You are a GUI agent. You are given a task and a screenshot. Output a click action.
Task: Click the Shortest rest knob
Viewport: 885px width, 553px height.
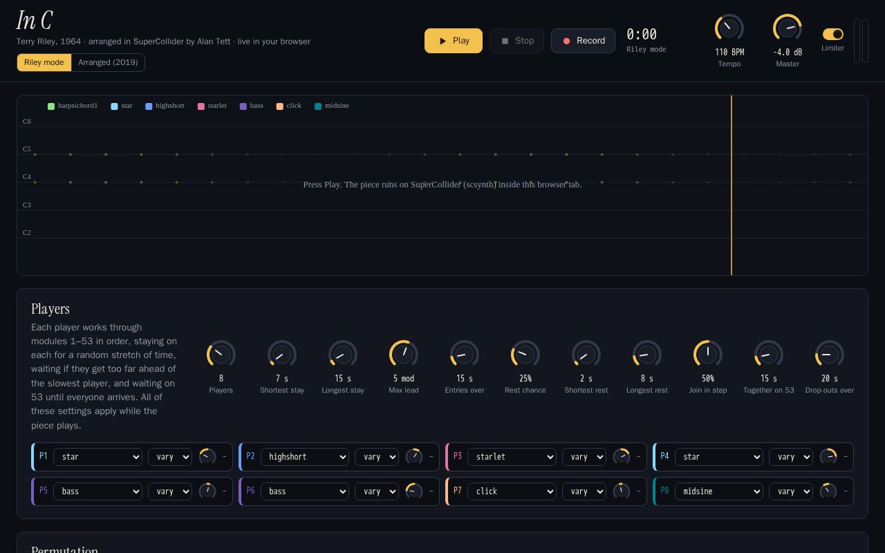586,355
